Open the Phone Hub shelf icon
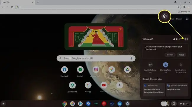 pos(174,104)
